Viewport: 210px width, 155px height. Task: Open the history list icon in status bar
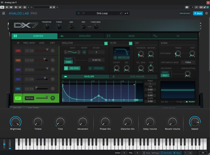190,153
